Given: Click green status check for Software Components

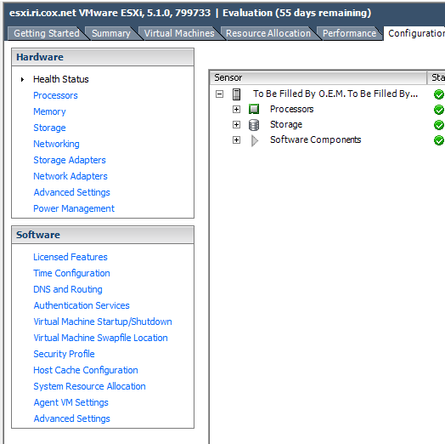Looking at the screenshot, I should point(439,140).
